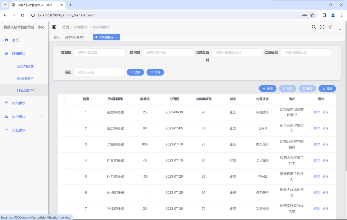Screen dimensions: 347x220
Task: Tick the checkbox for row 4 声音传感器
Action: click(64, 160)
